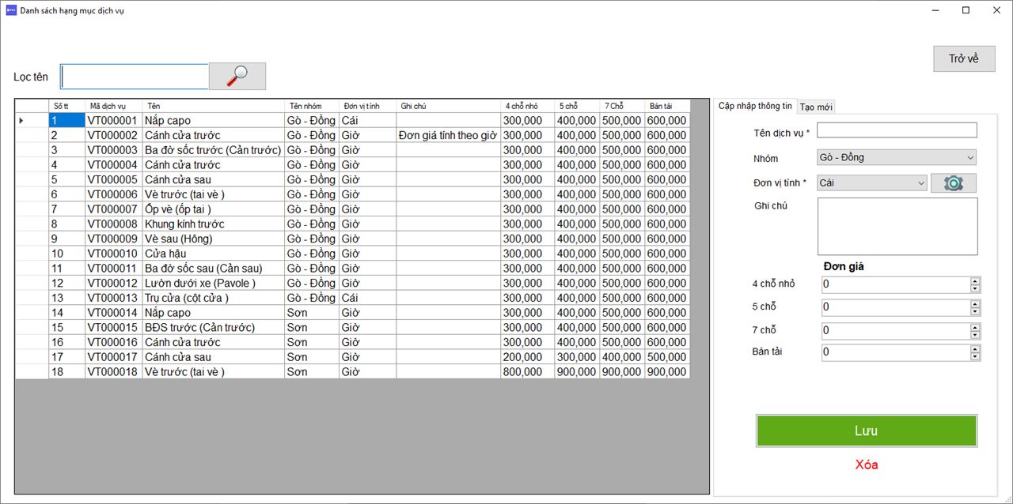This screenshot has height=504, width=1013.
Task: Select the Cập nhập thông tin tab
Action: pyautogui.click(x=755, y=106)
